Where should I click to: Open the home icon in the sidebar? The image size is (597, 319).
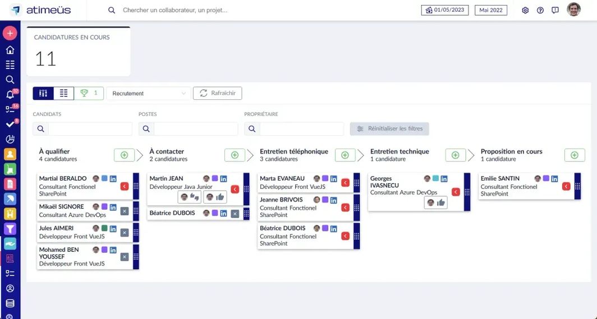click(x=10, y=50)
